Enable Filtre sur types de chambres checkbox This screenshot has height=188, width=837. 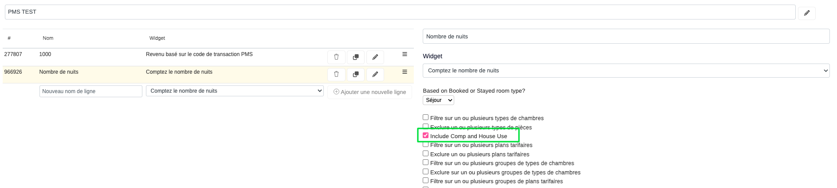point(426,117)
